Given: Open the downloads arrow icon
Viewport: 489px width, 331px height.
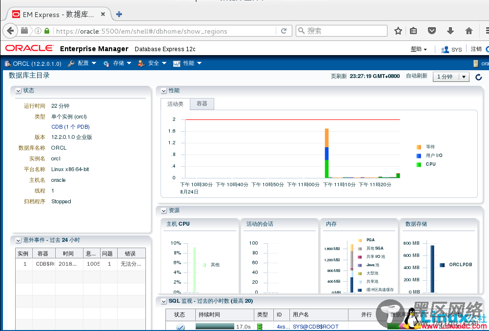Looking at the screenshot, I should 450,31.
